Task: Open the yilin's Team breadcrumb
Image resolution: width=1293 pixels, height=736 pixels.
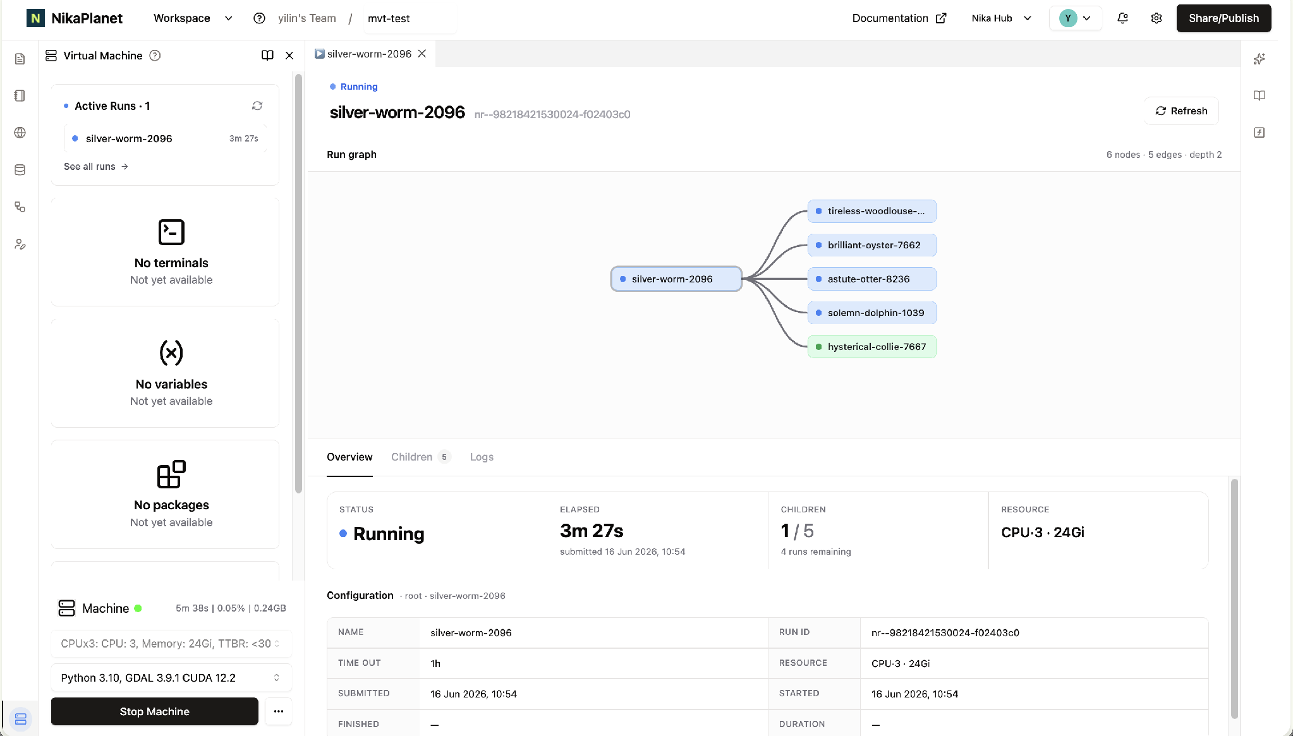Action: 307,18
